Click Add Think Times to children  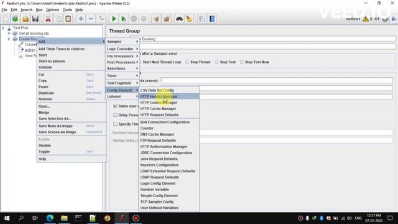coord(72,49)
